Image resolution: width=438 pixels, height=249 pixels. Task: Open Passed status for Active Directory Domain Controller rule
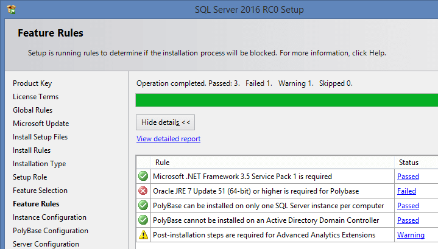tap(408, 220)
